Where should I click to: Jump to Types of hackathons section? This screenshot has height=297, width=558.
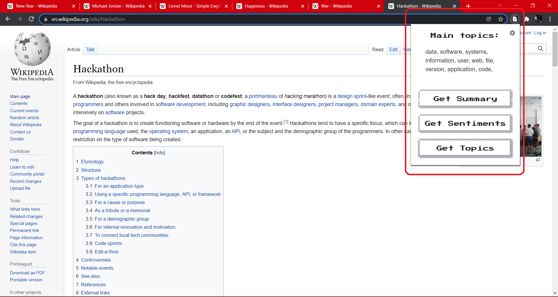[103, 178]
